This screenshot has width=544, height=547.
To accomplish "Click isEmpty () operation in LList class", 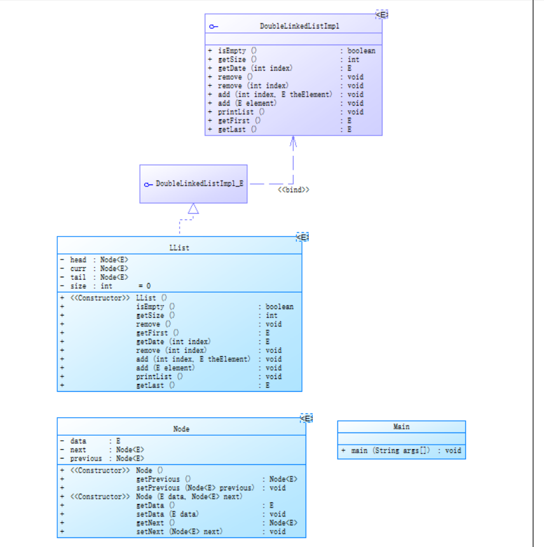I will (156, 307).
